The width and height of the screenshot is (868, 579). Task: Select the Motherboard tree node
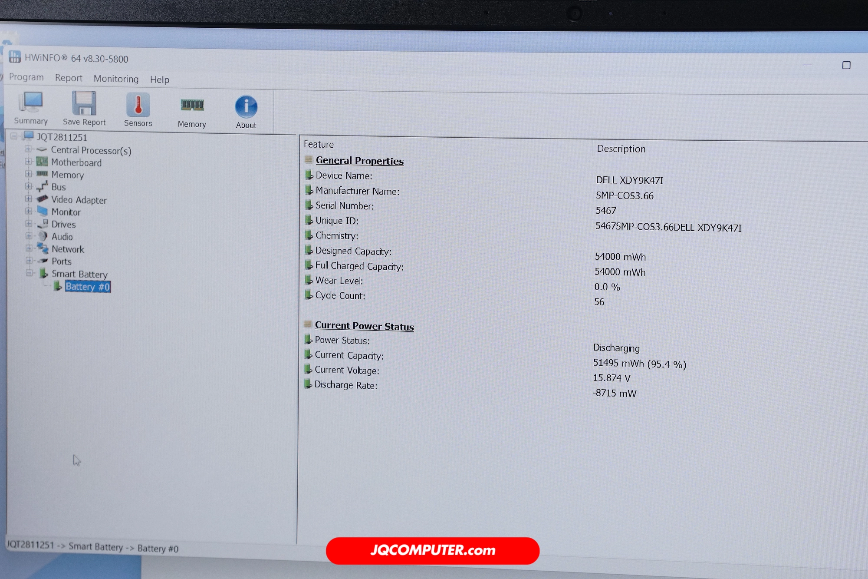tap(76, 162)
